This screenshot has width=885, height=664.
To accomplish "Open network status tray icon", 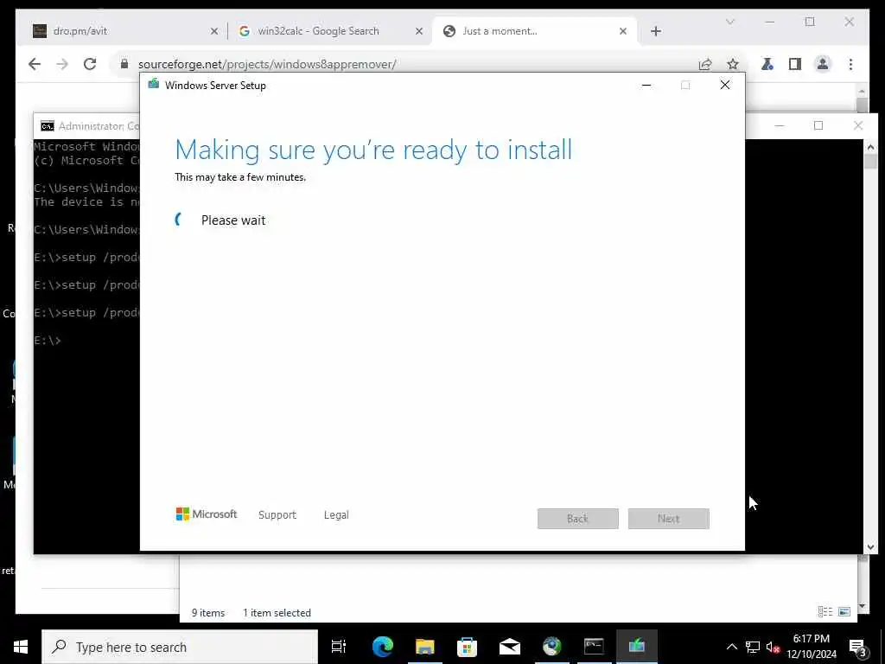I will coord(753,647).
